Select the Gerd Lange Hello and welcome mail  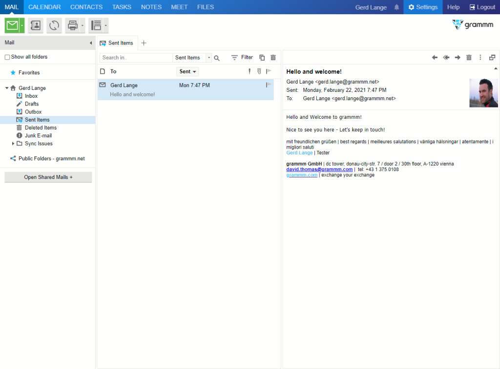(186, 90)
